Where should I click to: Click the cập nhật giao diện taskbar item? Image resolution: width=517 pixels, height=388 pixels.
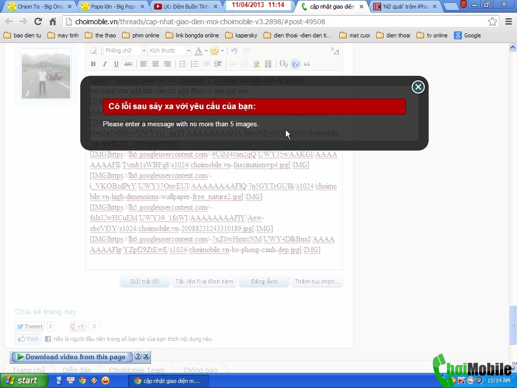169,381
